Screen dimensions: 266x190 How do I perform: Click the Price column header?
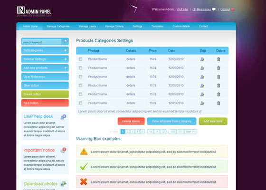153,51
